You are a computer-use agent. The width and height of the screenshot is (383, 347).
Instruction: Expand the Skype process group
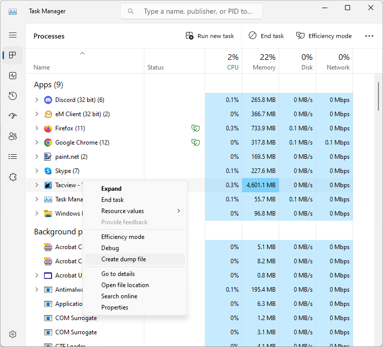click(36, 171)
